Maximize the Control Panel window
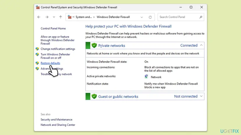241x135 pixels. point(191,7)
